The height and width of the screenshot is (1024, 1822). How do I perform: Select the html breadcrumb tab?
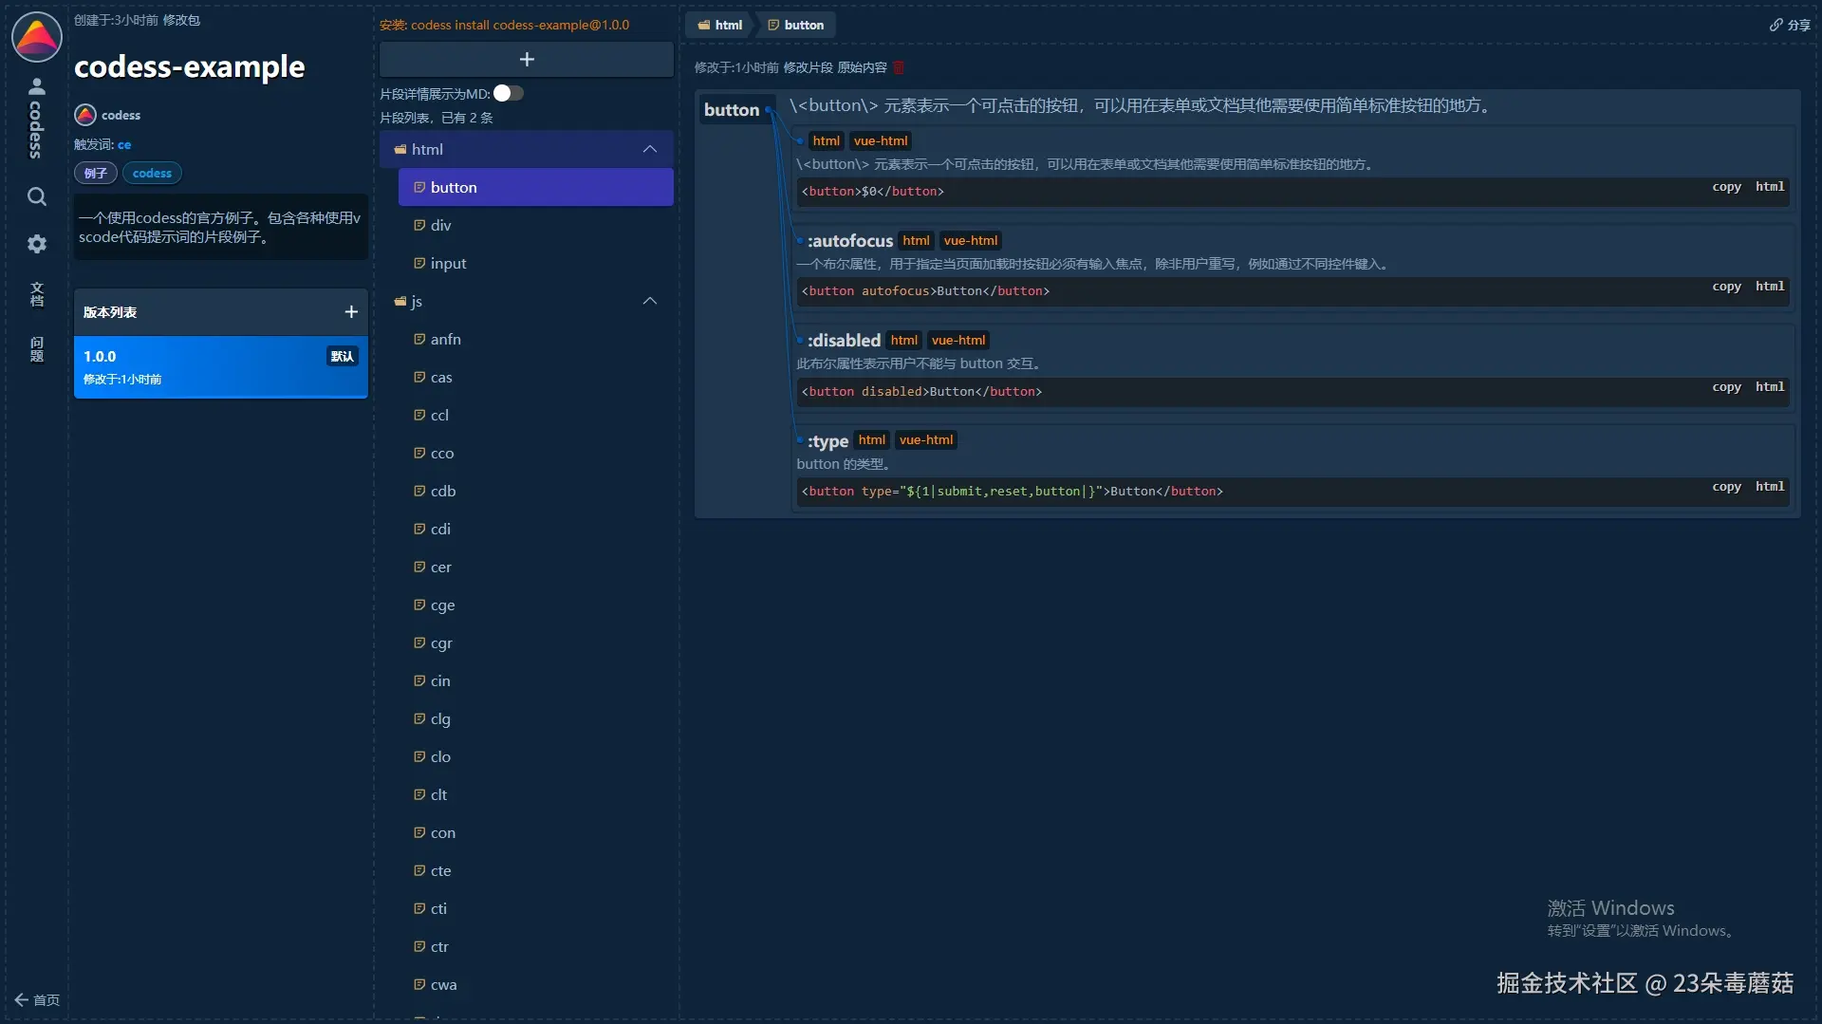[720, 25]
